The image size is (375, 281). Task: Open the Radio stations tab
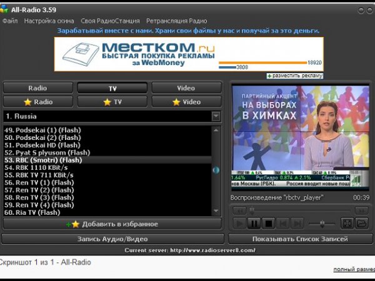click(x=37, y=88)
